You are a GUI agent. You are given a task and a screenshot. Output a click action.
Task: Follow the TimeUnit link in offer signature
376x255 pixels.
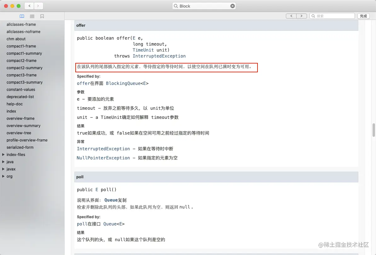143,50
